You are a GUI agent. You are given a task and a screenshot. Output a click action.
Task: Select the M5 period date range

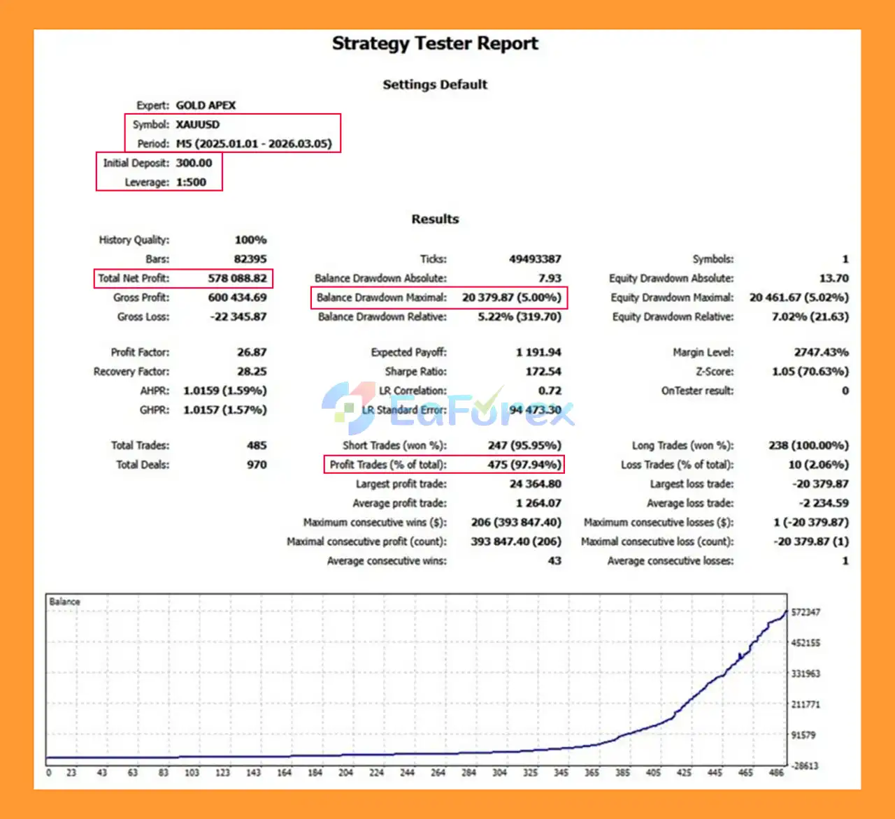coord(254,144)
